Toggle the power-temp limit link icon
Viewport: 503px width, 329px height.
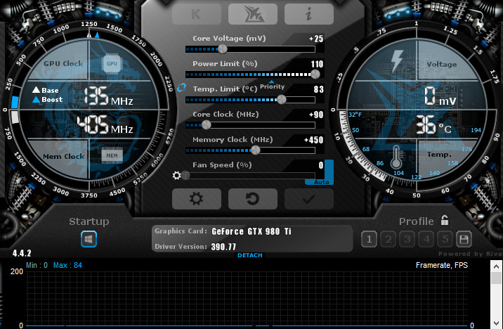pyautogui.click(x=181, y=88)
